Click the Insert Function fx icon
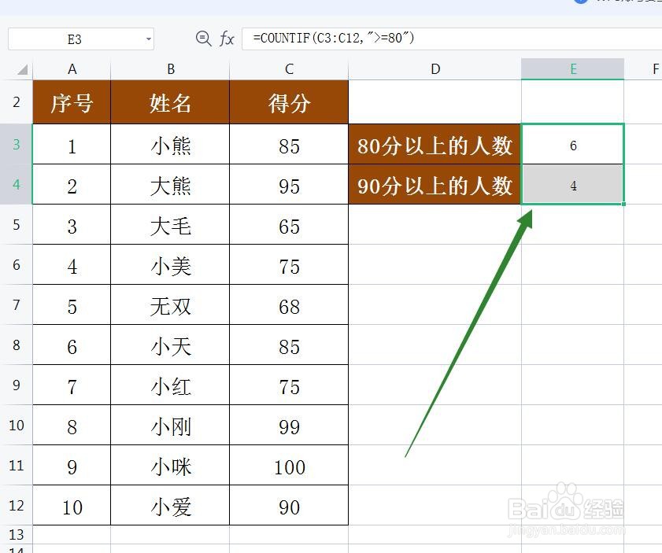The image size is (662, 553). click(x=227, y=39)
